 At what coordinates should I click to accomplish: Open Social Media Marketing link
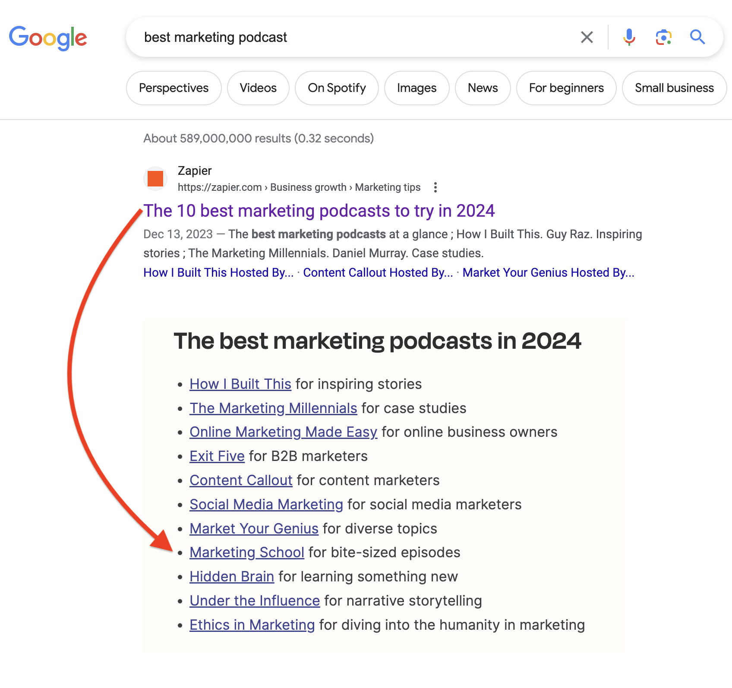(x=266, y=505)
